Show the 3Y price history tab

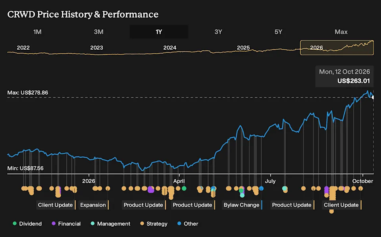coord(218,32)
